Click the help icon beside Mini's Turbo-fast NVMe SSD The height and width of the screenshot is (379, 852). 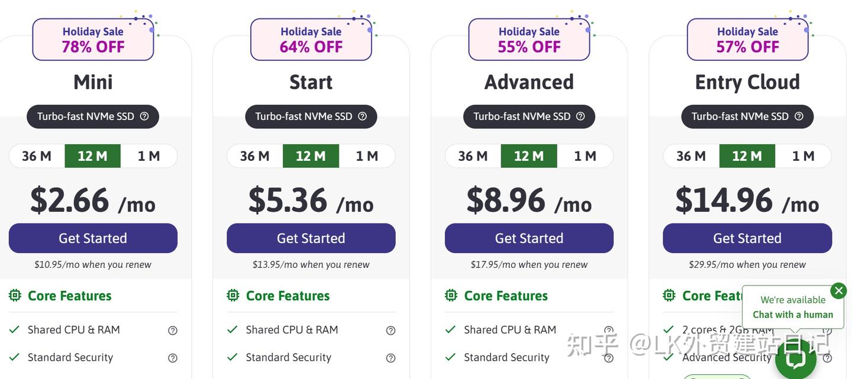(144, 116)
